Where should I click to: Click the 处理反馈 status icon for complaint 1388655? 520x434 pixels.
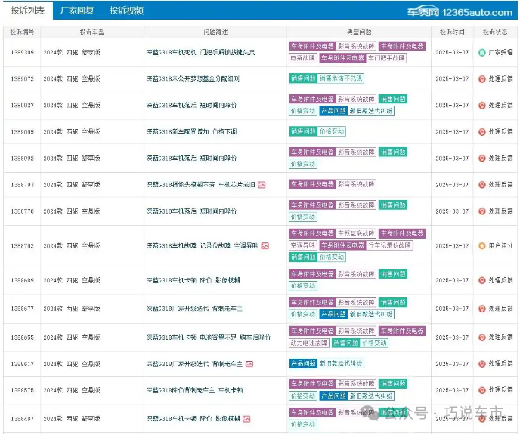(482, 337)
